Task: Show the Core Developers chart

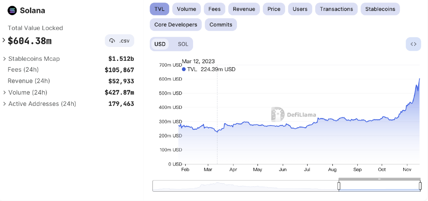Action: point(176,25)
